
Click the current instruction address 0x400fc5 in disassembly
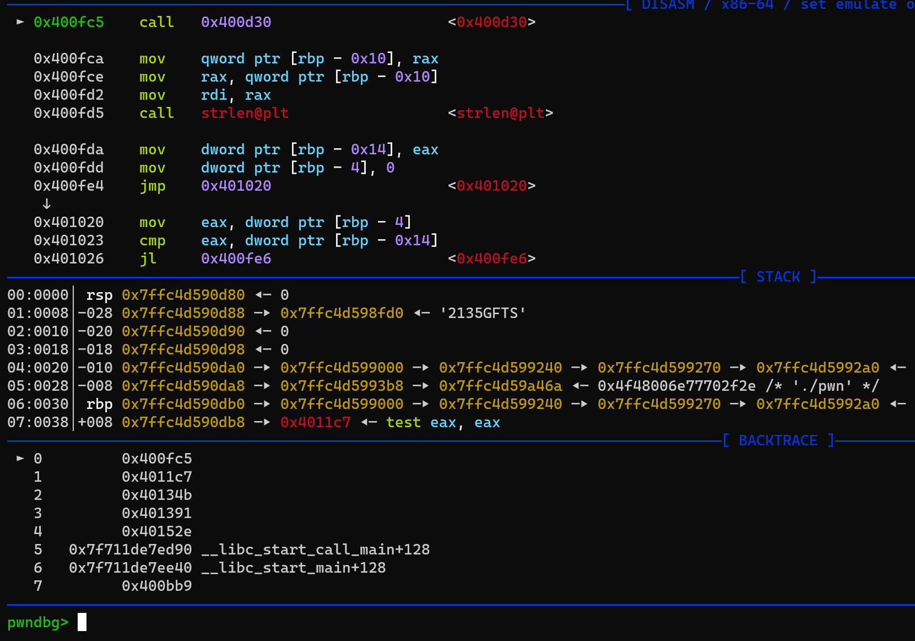pos(69,22)
